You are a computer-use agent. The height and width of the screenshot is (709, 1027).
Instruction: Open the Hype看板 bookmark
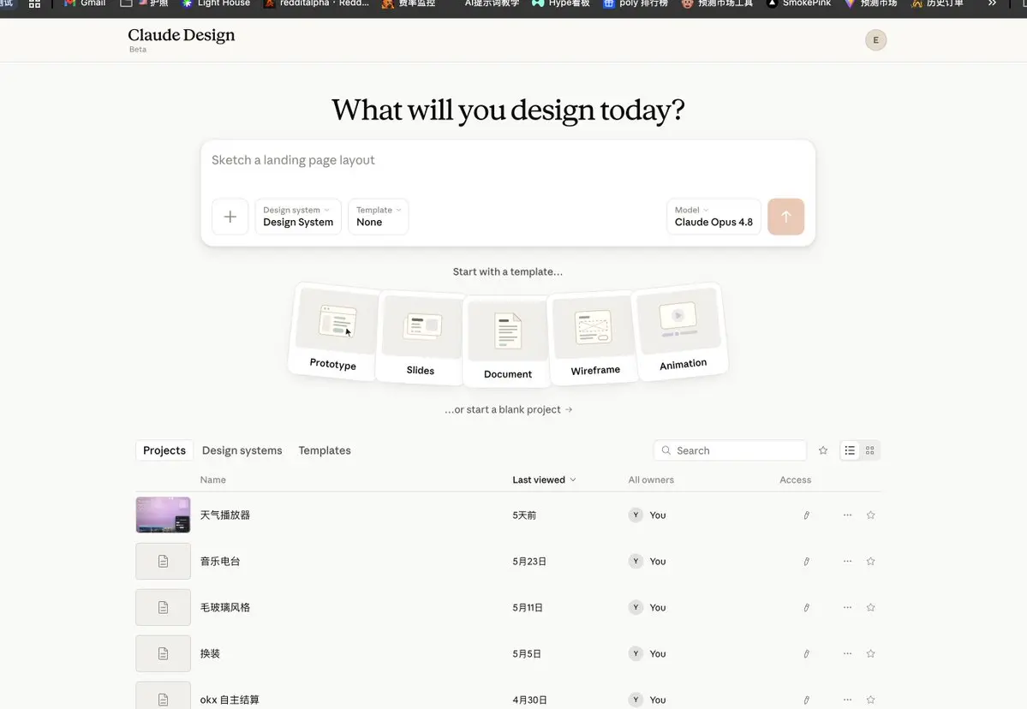pos(561,3)
